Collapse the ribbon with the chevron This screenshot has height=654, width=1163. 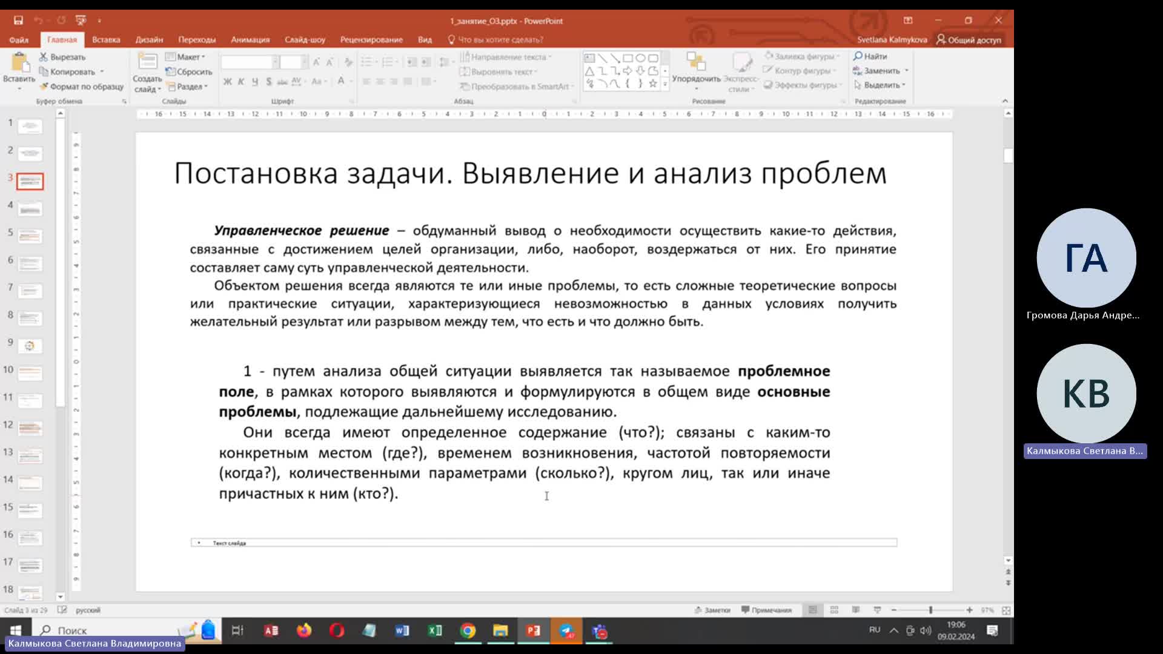tap(1005, 101)
